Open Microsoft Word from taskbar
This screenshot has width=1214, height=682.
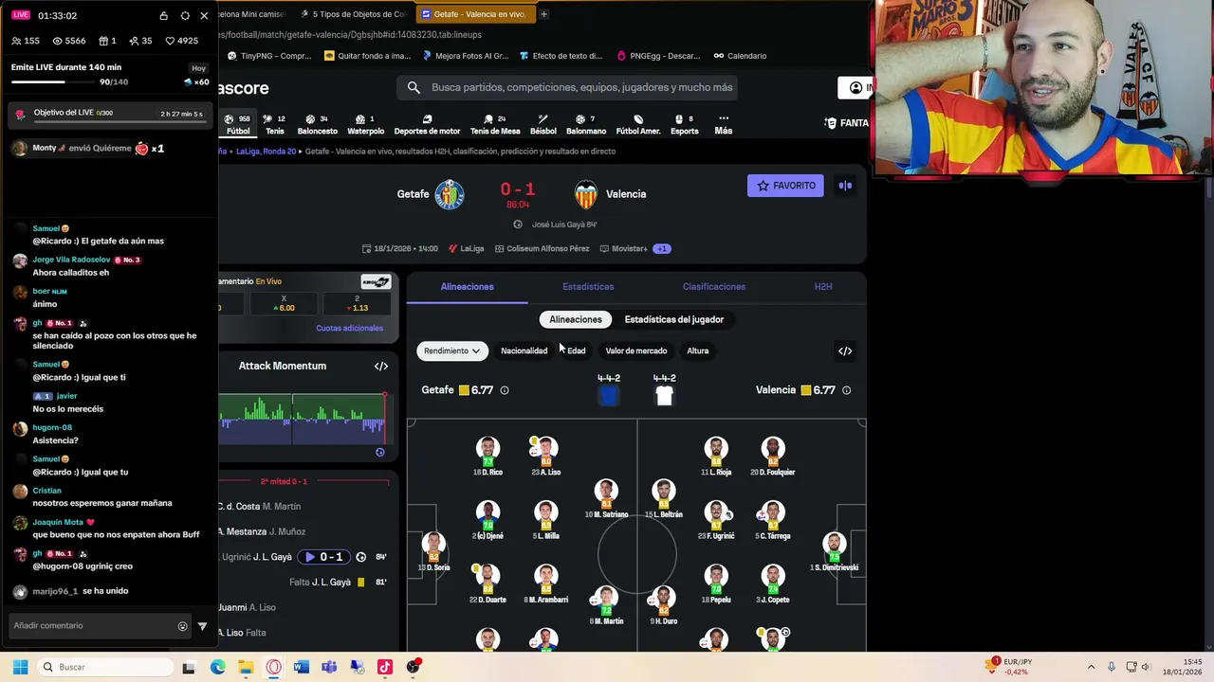[302, 667]
